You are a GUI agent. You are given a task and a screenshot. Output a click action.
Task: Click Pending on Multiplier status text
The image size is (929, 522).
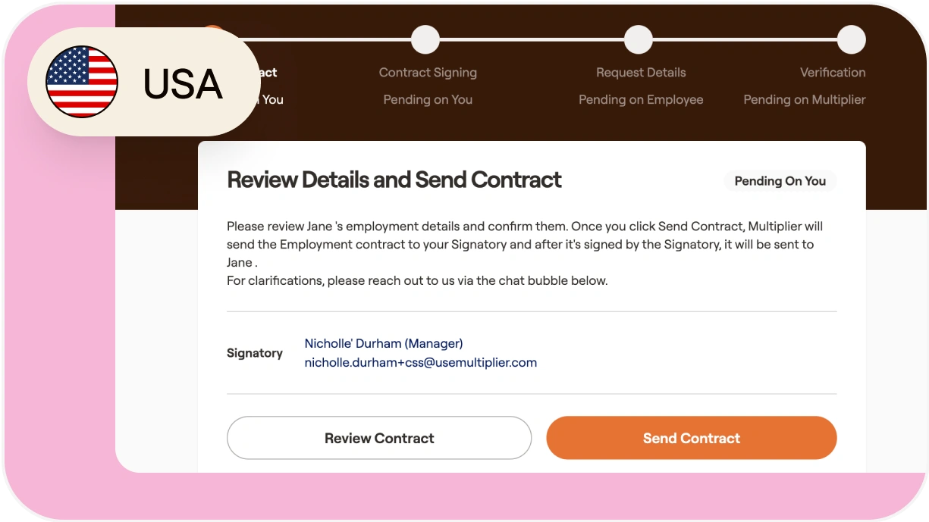click(x=805, y=99)
